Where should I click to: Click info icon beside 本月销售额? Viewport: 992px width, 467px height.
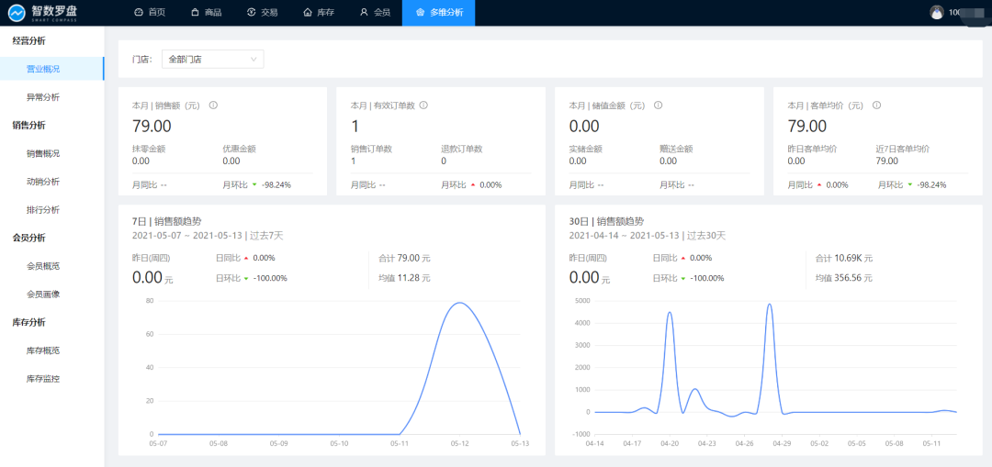pos(213,106)
